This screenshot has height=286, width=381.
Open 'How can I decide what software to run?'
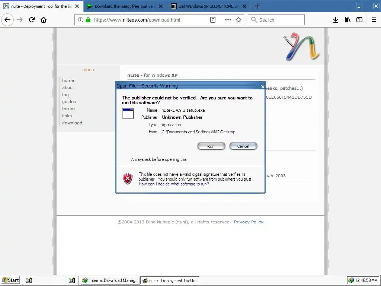click(174, 184)
